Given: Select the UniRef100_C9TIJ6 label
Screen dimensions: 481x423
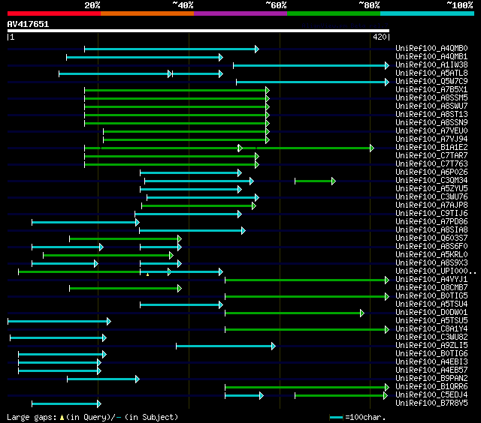Looking at the screenshot, I should [x=431, y=214].
